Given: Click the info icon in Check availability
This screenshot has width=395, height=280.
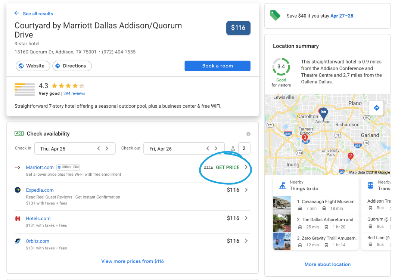Looking at the screenshot, I should [248, 134].
